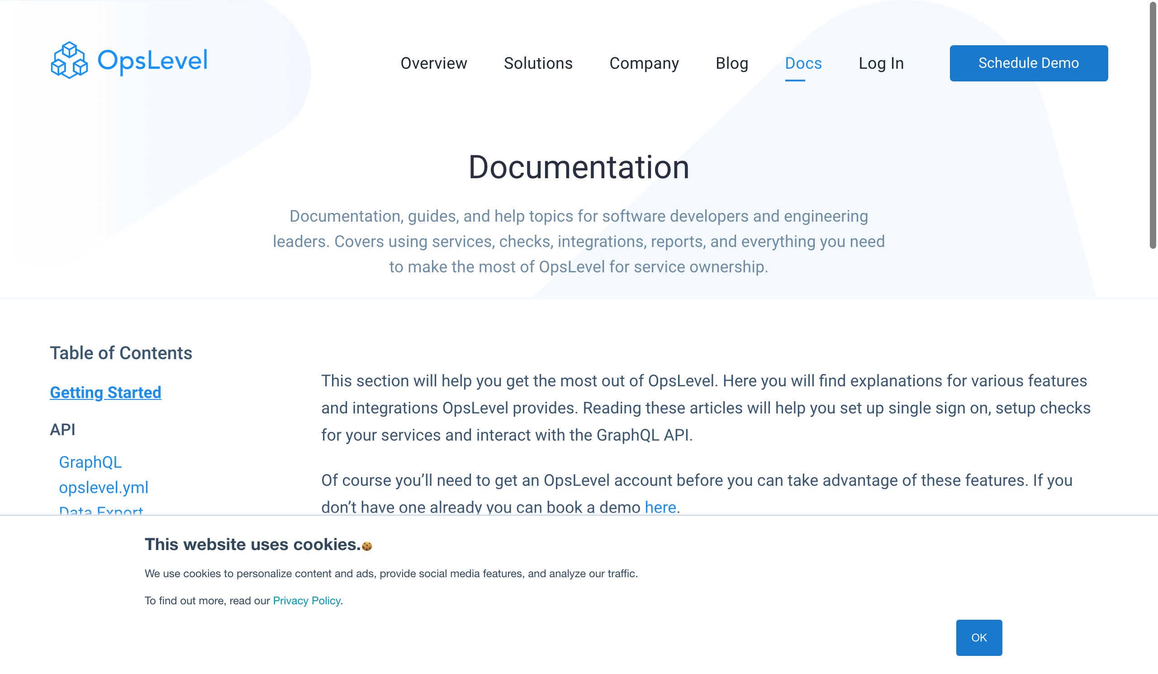Click the OpsLevel cube logo icon
This screenshot has height=674, width=1158.
[69, 60]
